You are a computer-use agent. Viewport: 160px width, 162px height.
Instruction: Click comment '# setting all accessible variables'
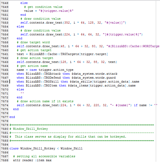[x=44, y=156]
